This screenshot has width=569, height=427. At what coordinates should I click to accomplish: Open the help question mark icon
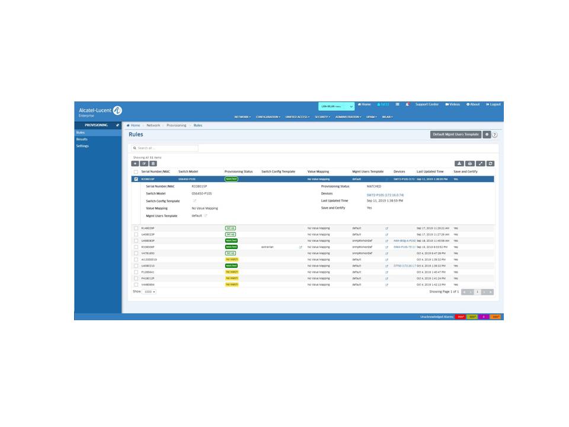click(495, 135)
